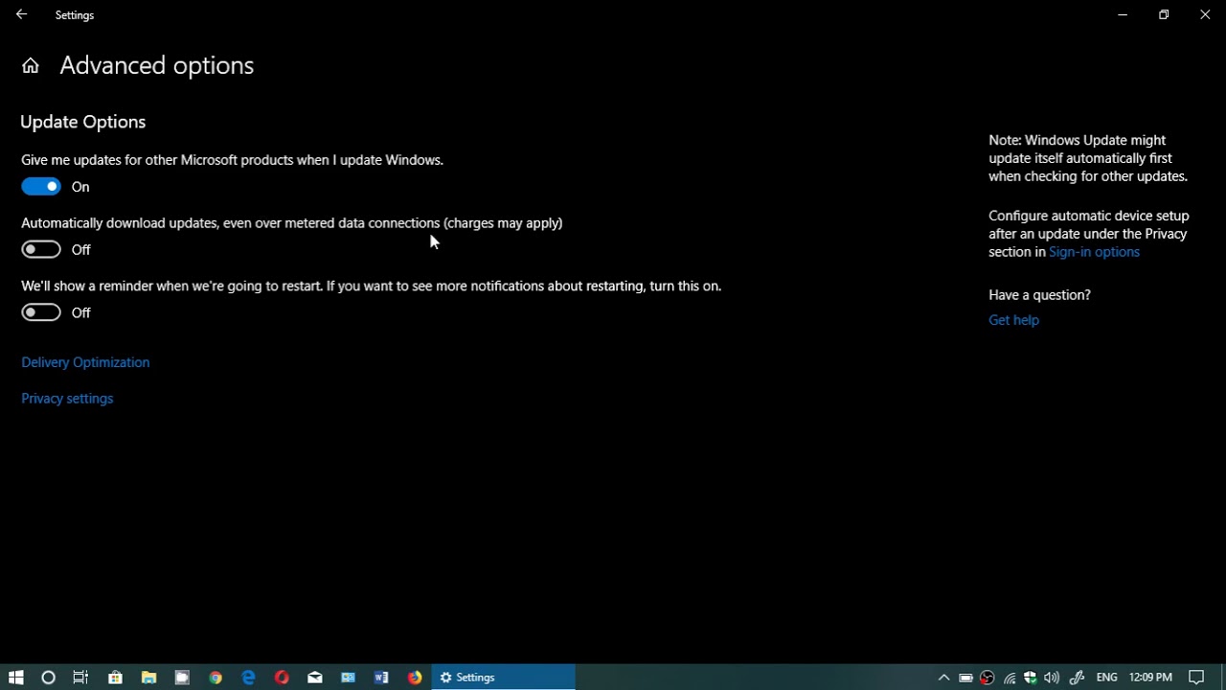The height and width of the screenshot is (690, 1226).
Task: Switch the ENG input language indicator
Action: (1107, 678)
